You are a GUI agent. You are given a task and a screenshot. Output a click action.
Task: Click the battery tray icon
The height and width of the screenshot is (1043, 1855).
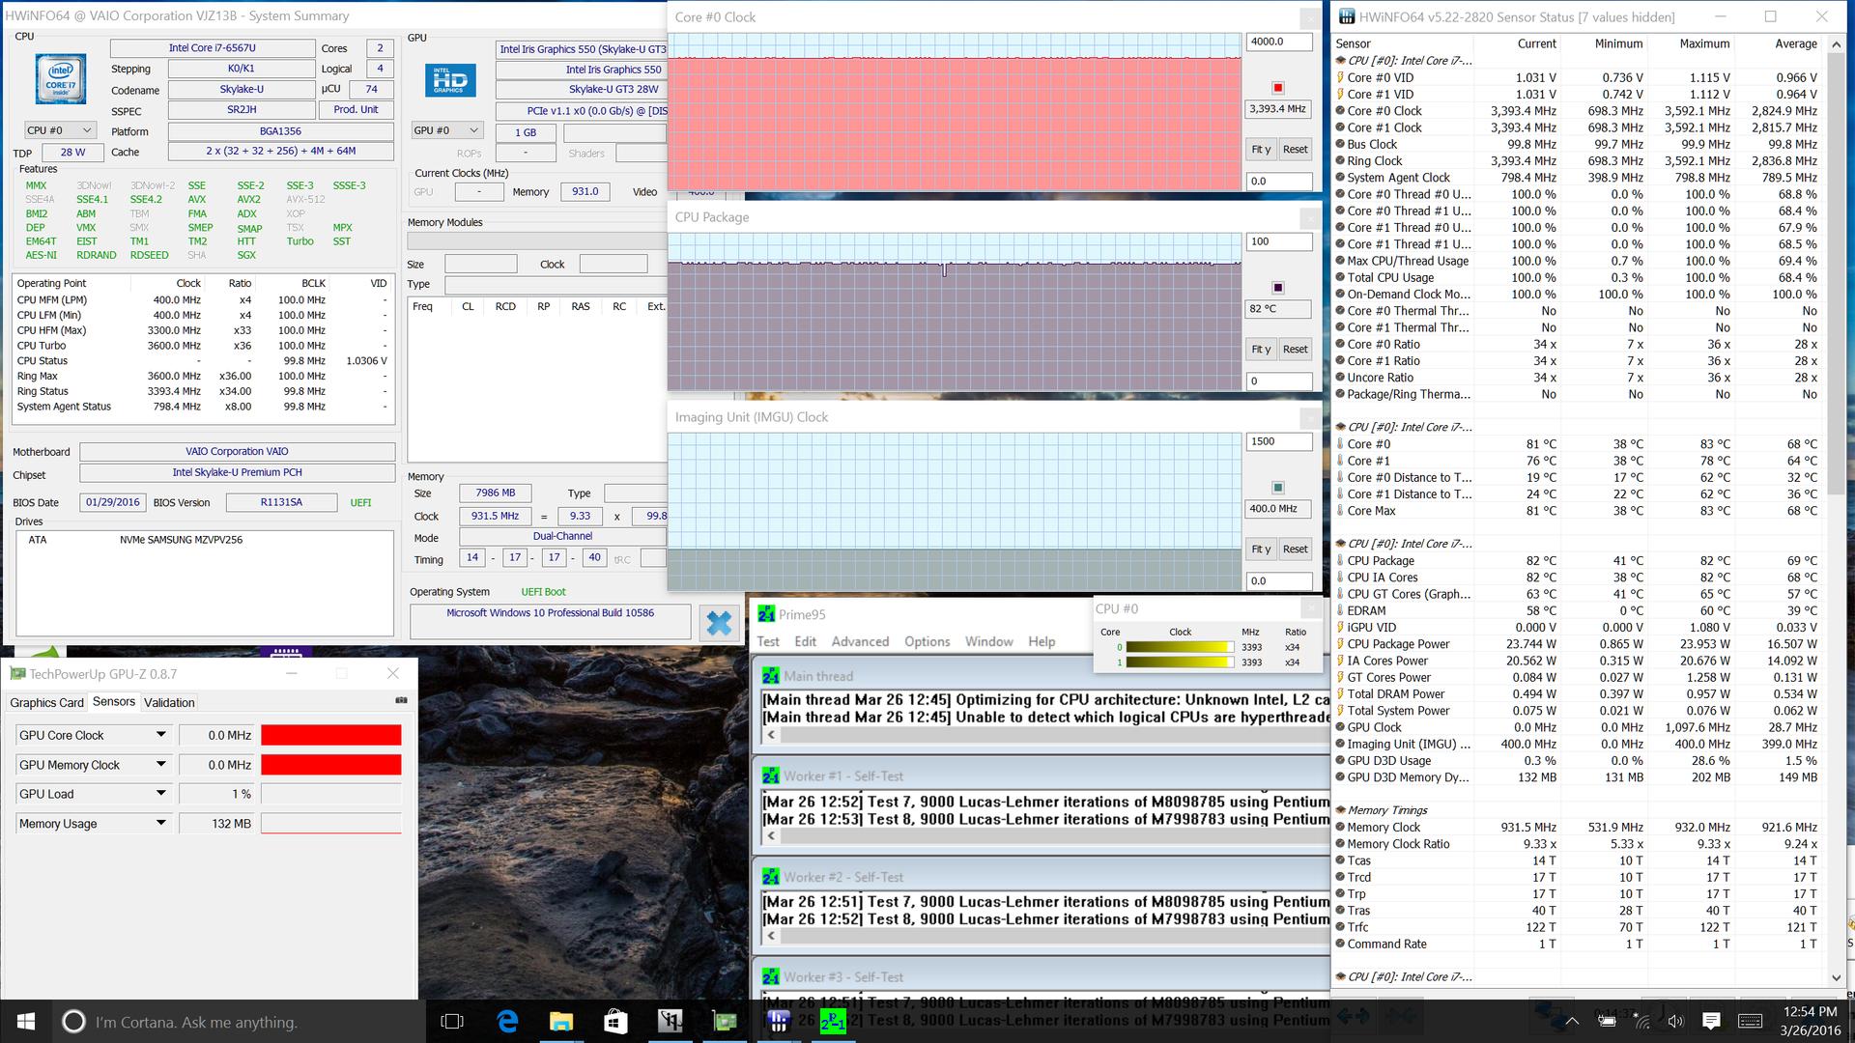pyautogui.click(x=1607, y=1021)
